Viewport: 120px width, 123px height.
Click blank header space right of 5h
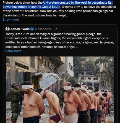coord(87,29)
